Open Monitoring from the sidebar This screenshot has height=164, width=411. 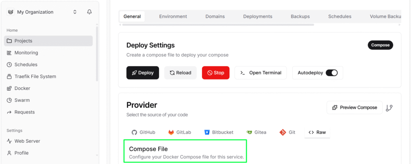click(26, 53)
